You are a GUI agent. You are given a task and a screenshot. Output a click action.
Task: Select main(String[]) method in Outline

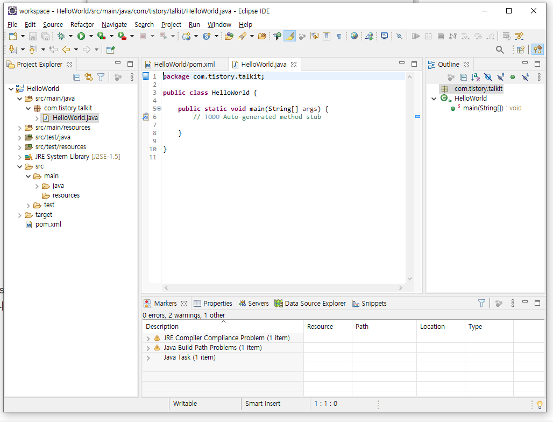click(492, 108)
